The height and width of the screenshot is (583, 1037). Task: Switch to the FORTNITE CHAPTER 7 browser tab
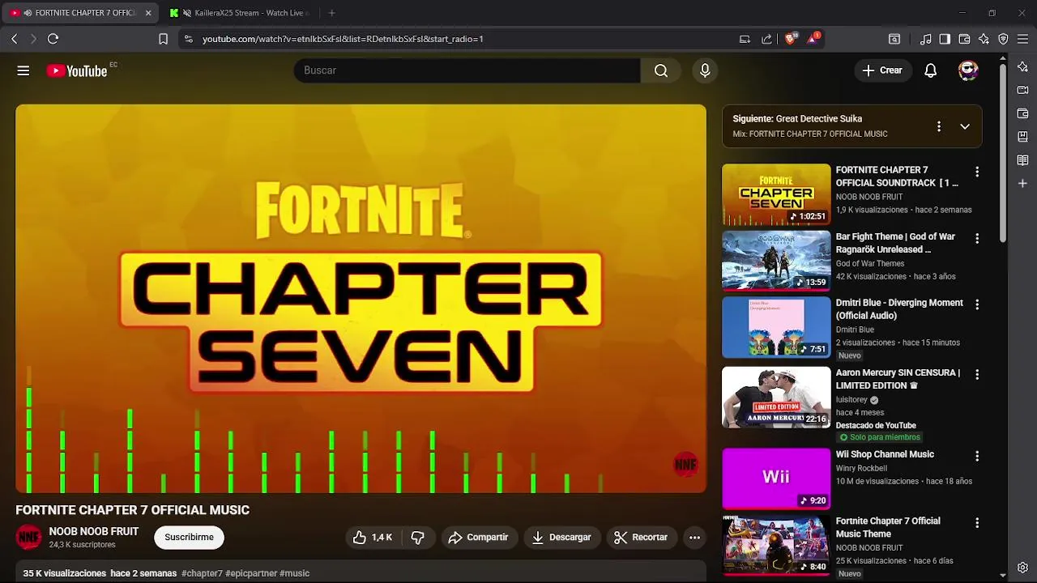coord(81,13)
